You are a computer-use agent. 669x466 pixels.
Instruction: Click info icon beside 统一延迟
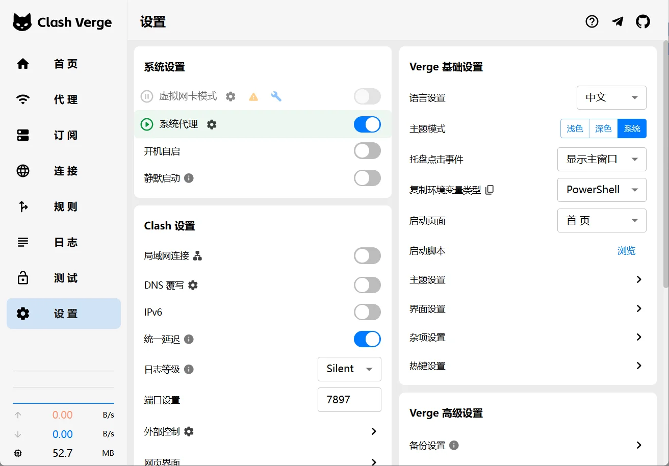point(189,339)
